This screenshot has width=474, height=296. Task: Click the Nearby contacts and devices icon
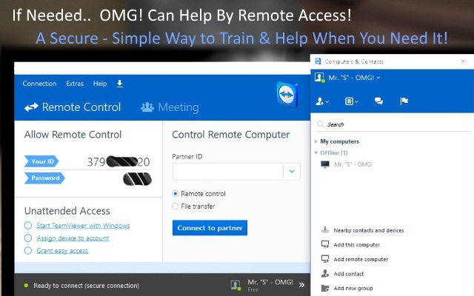(x=324, y=230)
